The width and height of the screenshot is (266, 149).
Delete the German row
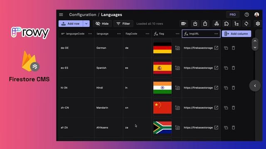coord(234,48)
